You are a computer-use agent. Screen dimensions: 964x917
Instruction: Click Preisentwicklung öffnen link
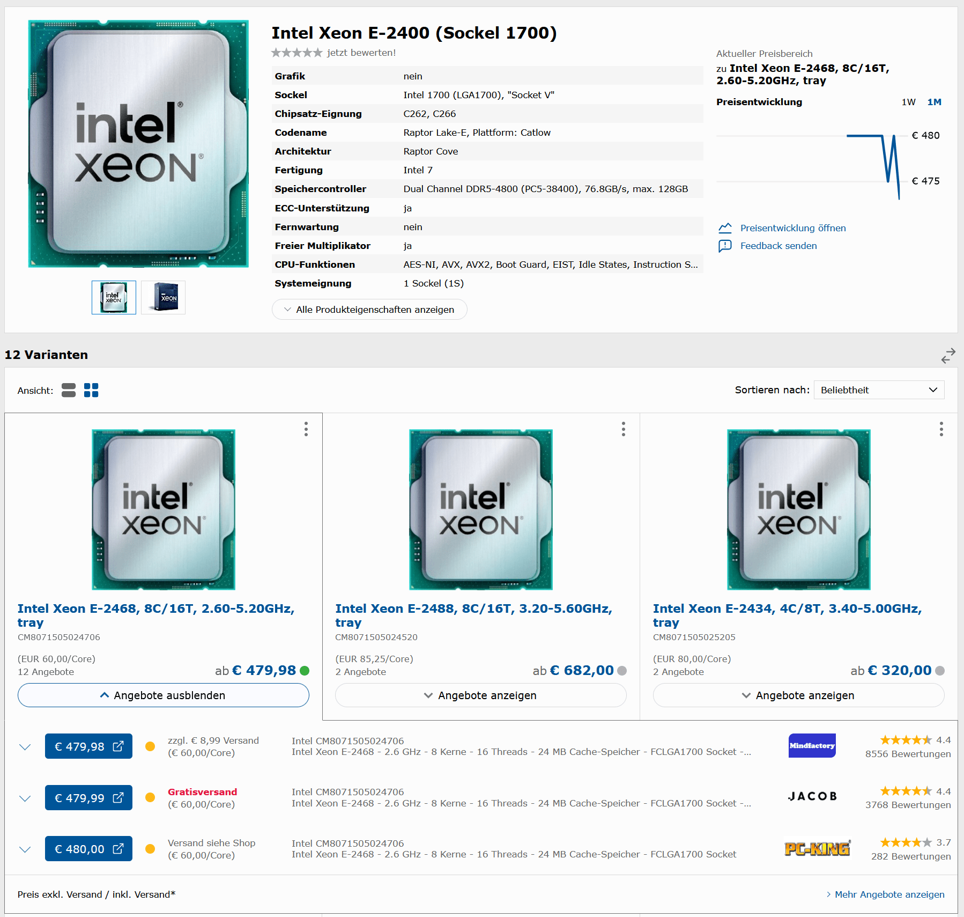tap(793, 228)
